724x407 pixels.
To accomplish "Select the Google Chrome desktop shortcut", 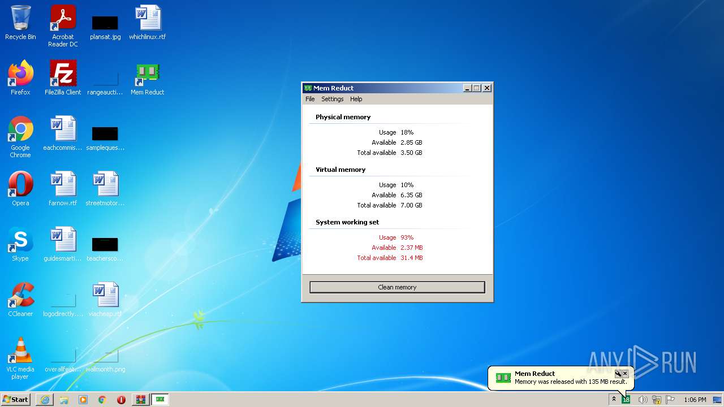I will 20,137.
